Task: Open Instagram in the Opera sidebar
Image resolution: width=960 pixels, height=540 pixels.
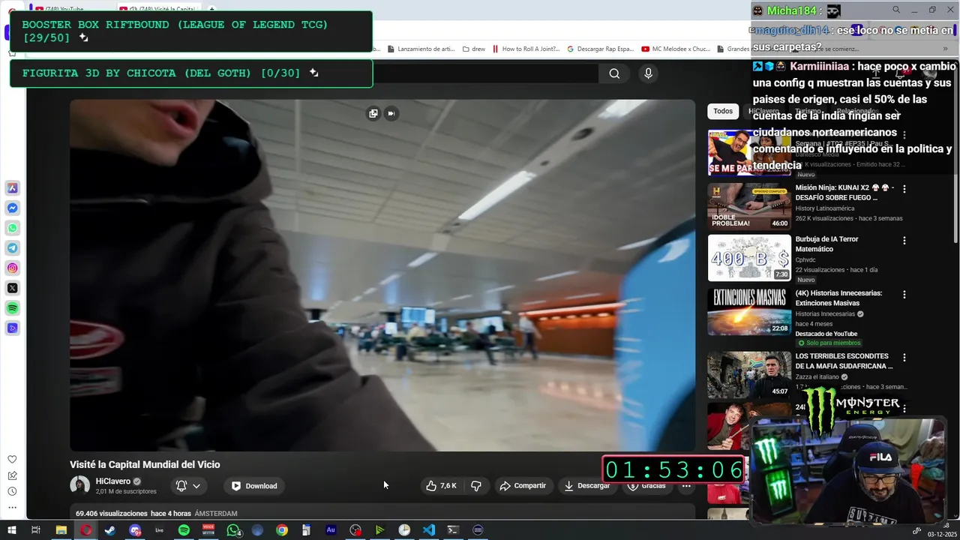Action: [x=13, y=268]
